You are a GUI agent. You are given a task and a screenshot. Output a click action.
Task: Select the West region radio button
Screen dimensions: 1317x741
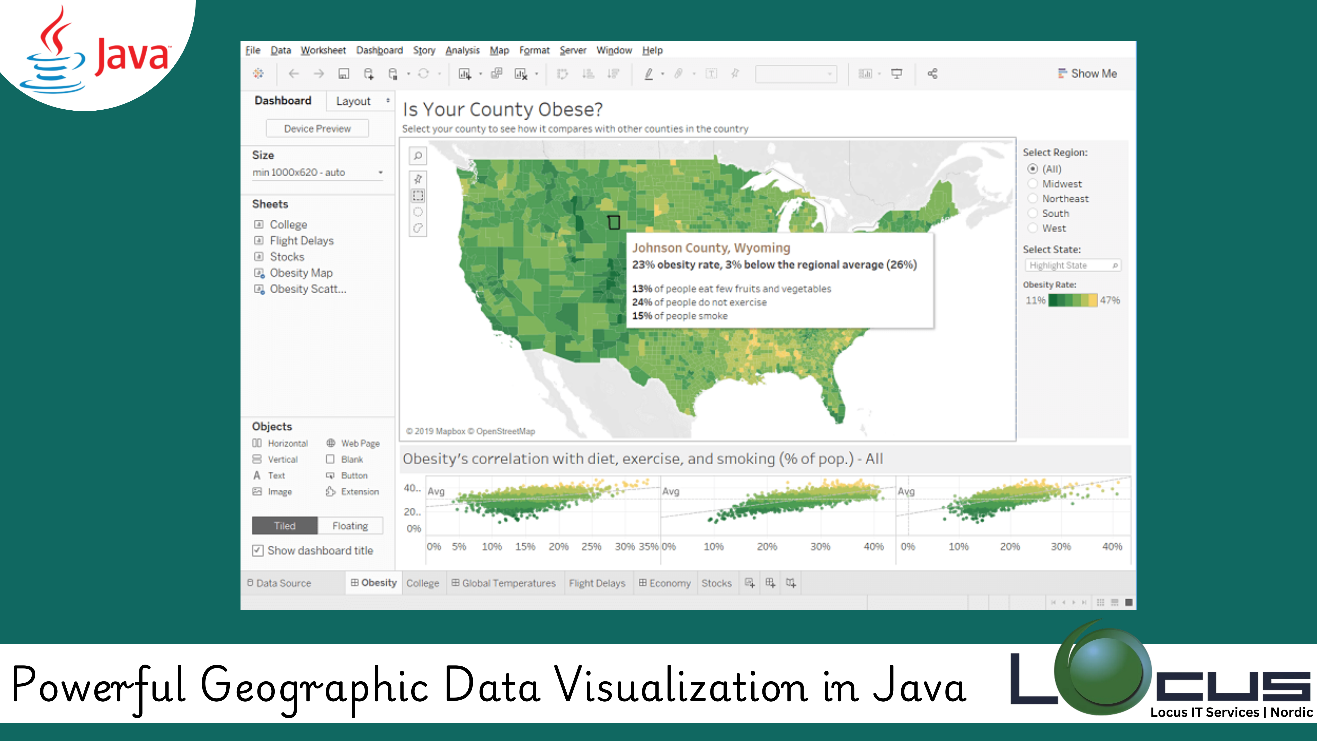[x=1033, y=228]
